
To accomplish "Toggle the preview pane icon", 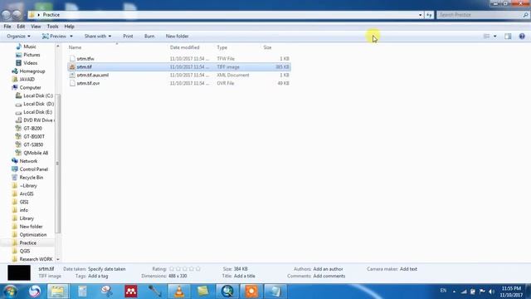I will pyautogui.click(x=508, y=37).
